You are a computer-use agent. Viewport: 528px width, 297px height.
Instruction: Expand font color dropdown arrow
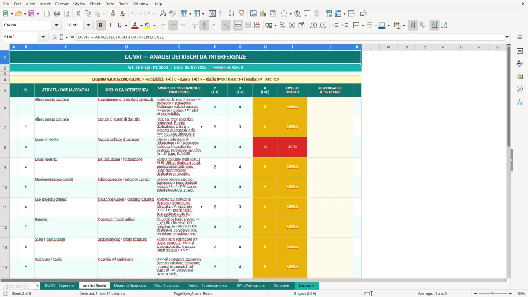[x=140, y=26]
